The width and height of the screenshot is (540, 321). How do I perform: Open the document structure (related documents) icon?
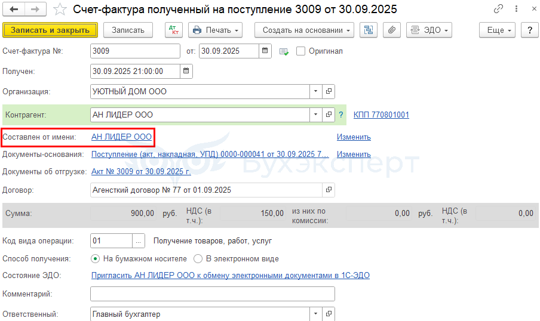point(369,30)
